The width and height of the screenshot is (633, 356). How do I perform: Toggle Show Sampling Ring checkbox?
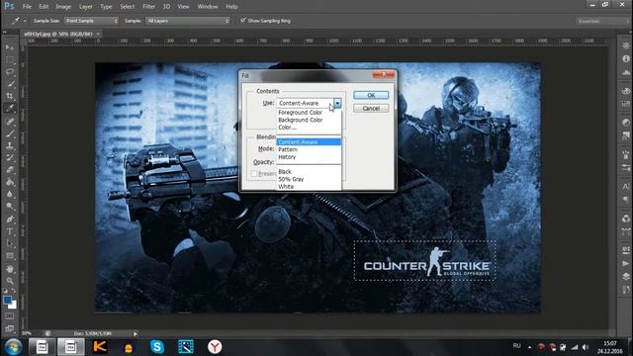click(242, 20)
